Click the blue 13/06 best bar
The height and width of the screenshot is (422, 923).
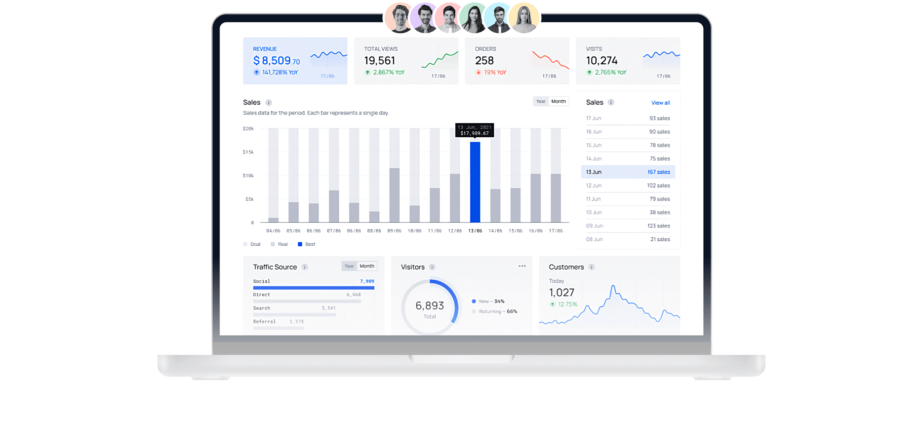point(475,182)
